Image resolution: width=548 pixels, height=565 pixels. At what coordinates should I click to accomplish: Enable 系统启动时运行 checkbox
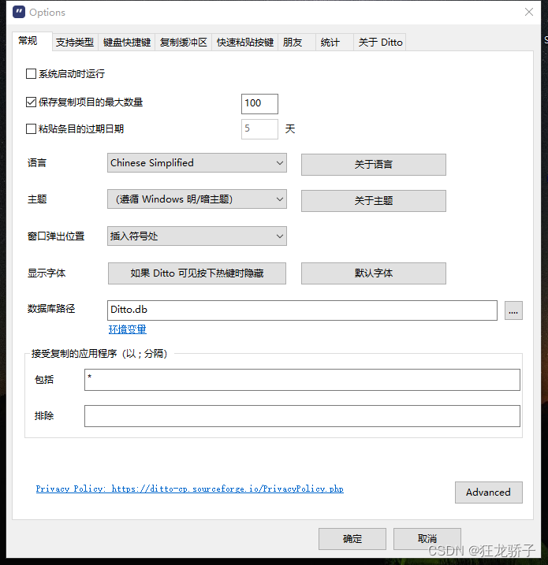(x=31, y=74)
